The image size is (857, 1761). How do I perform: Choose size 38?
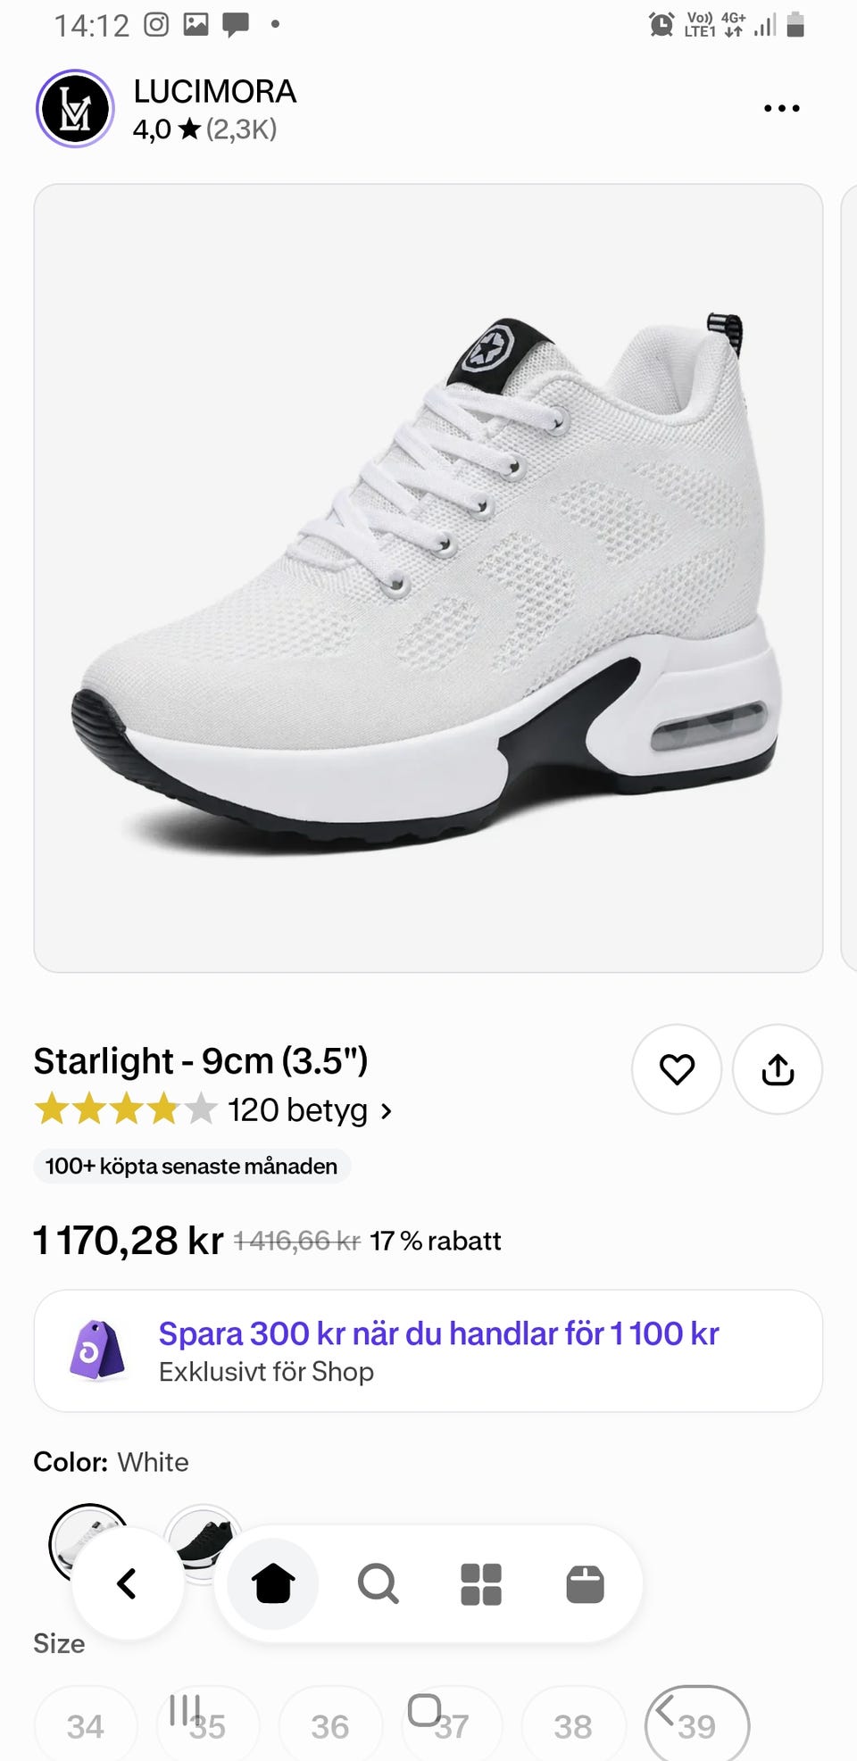573,1726
